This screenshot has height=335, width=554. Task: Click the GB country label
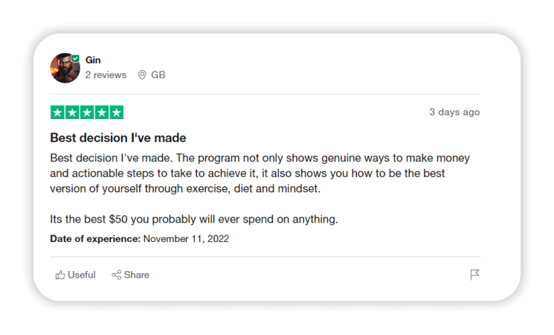click(x=158, y=75)
